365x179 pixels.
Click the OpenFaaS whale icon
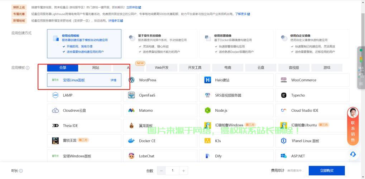[x=131, y=95]
